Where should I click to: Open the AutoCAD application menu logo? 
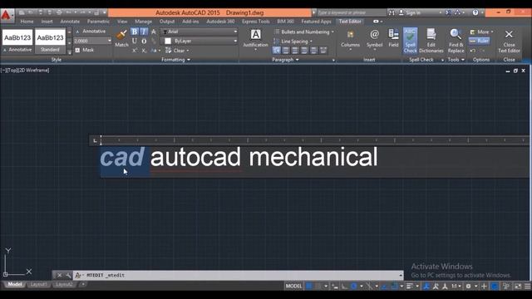point(7,15)
